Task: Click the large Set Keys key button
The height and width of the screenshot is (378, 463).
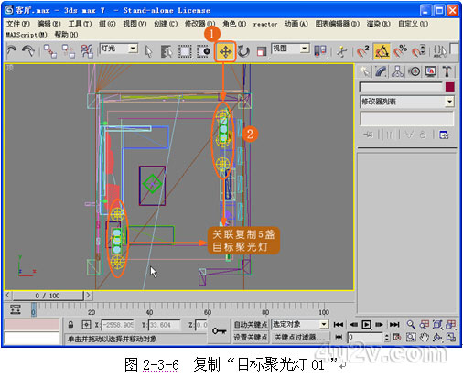Action: click(219, 331)
